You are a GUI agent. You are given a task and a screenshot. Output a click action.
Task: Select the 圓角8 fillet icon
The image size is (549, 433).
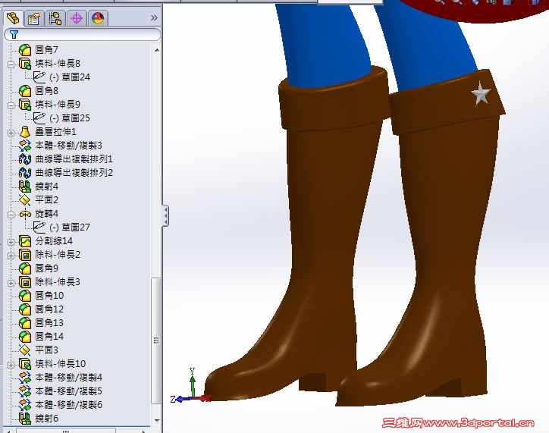point(25,91)
